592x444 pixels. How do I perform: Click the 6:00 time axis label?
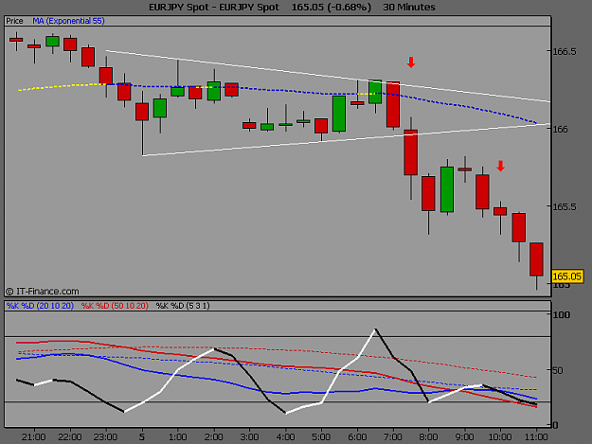click(357, 436)
